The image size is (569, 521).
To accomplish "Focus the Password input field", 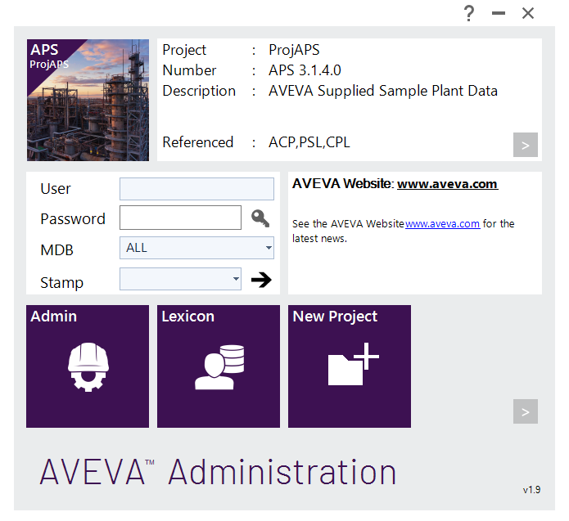I will tap(180, 218).
